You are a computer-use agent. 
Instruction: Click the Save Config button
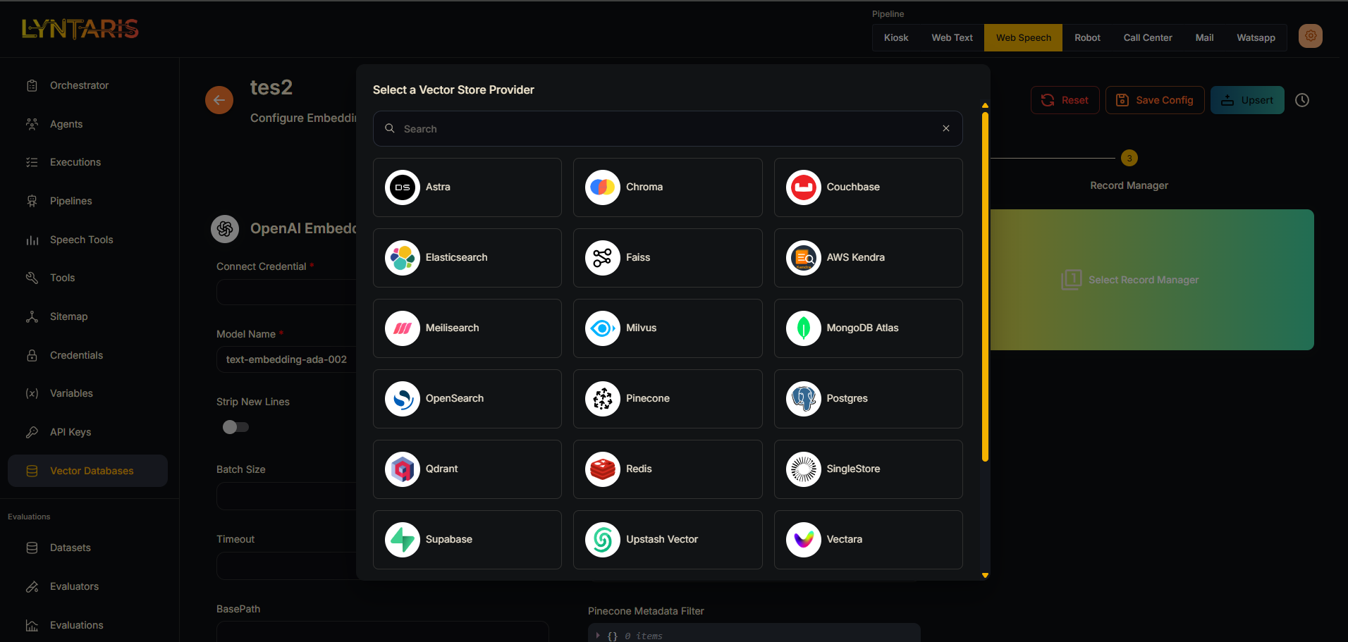1154,100
